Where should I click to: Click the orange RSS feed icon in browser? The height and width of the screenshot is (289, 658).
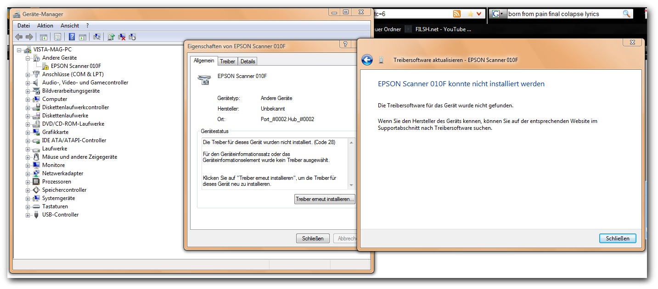click(457, 14)
